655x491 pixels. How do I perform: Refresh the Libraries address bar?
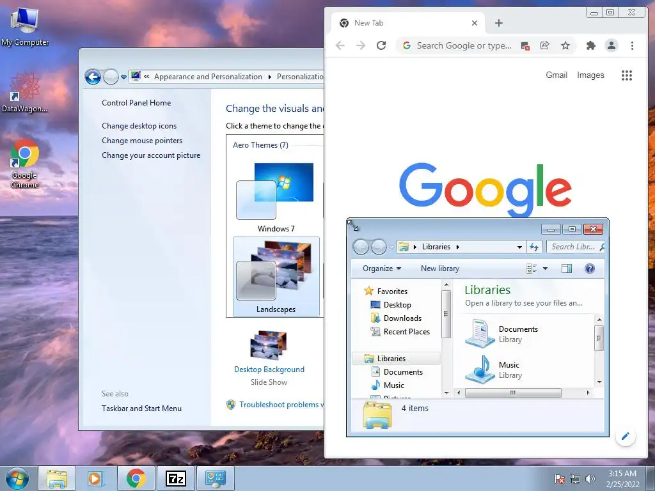[534, 247]
